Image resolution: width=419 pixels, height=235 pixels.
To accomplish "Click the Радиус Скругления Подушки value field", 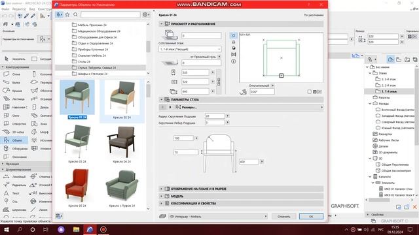I will [215, 116].
